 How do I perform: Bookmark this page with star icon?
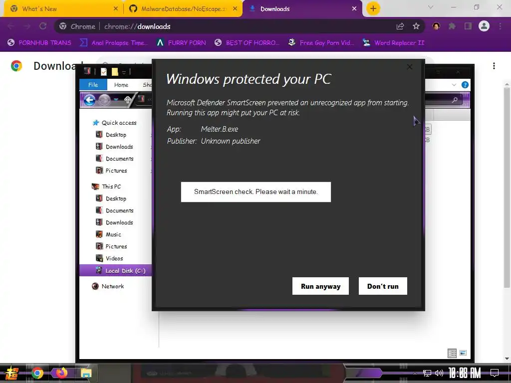pyautogui.click(x=416, y=26)
